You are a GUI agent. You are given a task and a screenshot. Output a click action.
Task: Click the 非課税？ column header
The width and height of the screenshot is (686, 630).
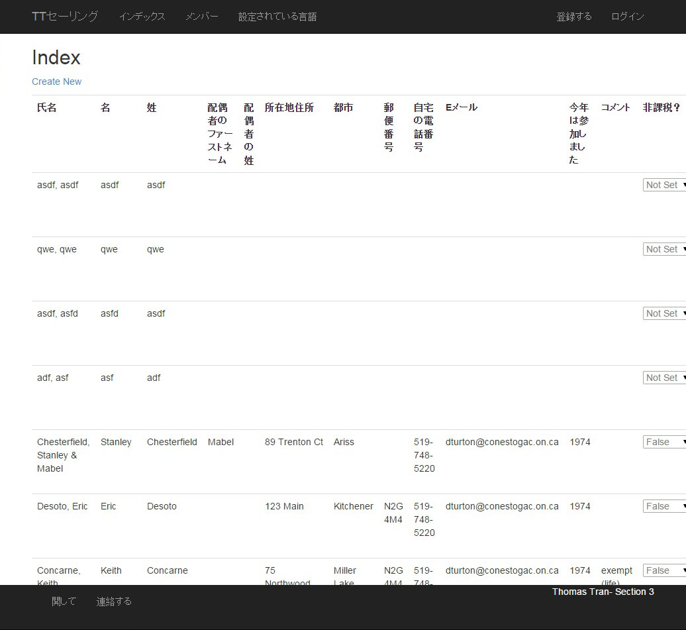click(661, 107)
